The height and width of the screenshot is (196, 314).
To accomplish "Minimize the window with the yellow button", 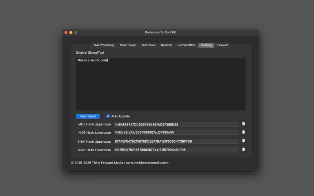I will 71,33.
